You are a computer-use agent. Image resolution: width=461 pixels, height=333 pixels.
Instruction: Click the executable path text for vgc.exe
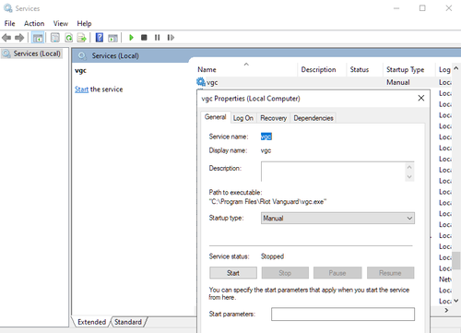pos(267,202)
